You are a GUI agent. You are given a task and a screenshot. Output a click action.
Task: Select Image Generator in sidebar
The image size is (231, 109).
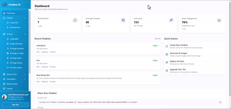(x=16, y=44)
